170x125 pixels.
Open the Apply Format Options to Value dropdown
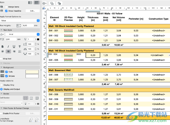pos(20,20)
